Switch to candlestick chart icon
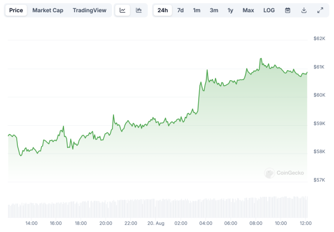This screenshot has width=334, height=232. [x=139, y=10]
